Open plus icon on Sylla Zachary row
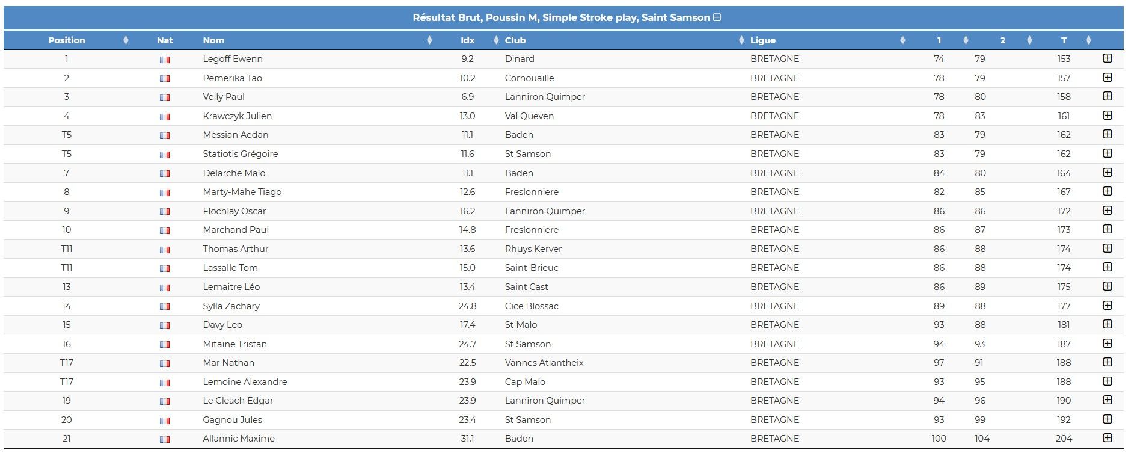Viewport: 1128px width, 453px height. tap(1108, 306)
